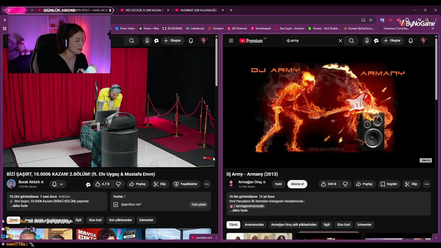Viewport: 441px width, 248px height.
Task: Click search magnifier beside 'dj army' field
Action: click(351, 41)
